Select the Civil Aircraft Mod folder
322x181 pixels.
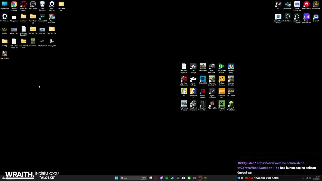pos(23,43)
